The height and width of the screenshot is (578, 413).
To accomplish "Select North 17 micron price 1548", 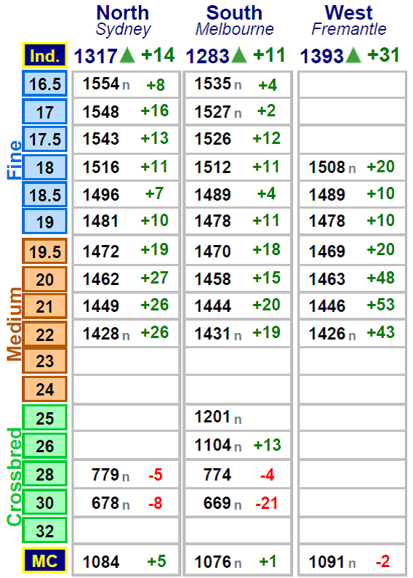I will [101, 112].
